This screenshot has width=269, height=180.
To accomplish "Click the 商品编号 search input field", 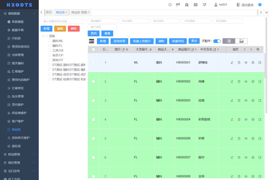I will (103, 21).
